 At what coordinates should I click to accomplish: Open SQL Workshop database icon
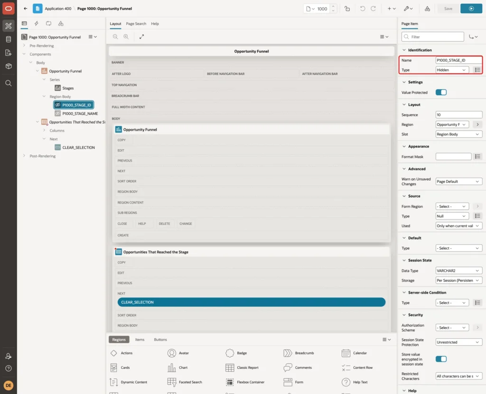tap(9, 39)
